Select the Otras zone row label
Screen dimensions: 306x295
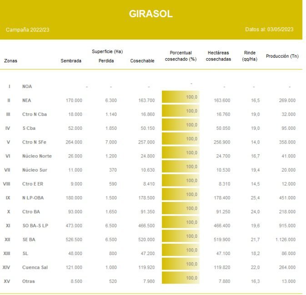pos(28,281)
